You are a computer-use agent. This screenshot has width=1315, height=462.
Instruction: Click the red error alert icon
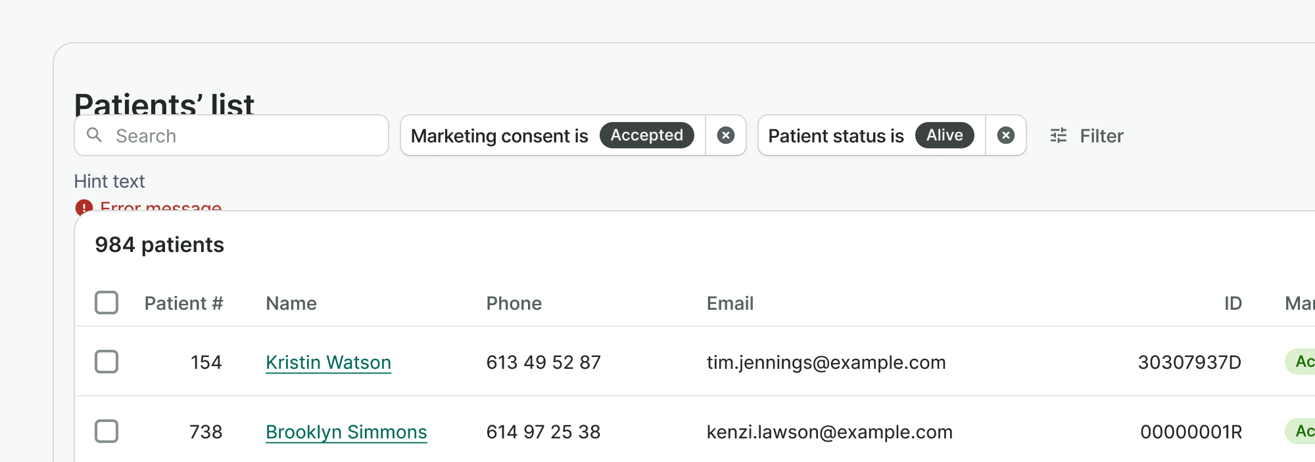[x=84, y=207]
